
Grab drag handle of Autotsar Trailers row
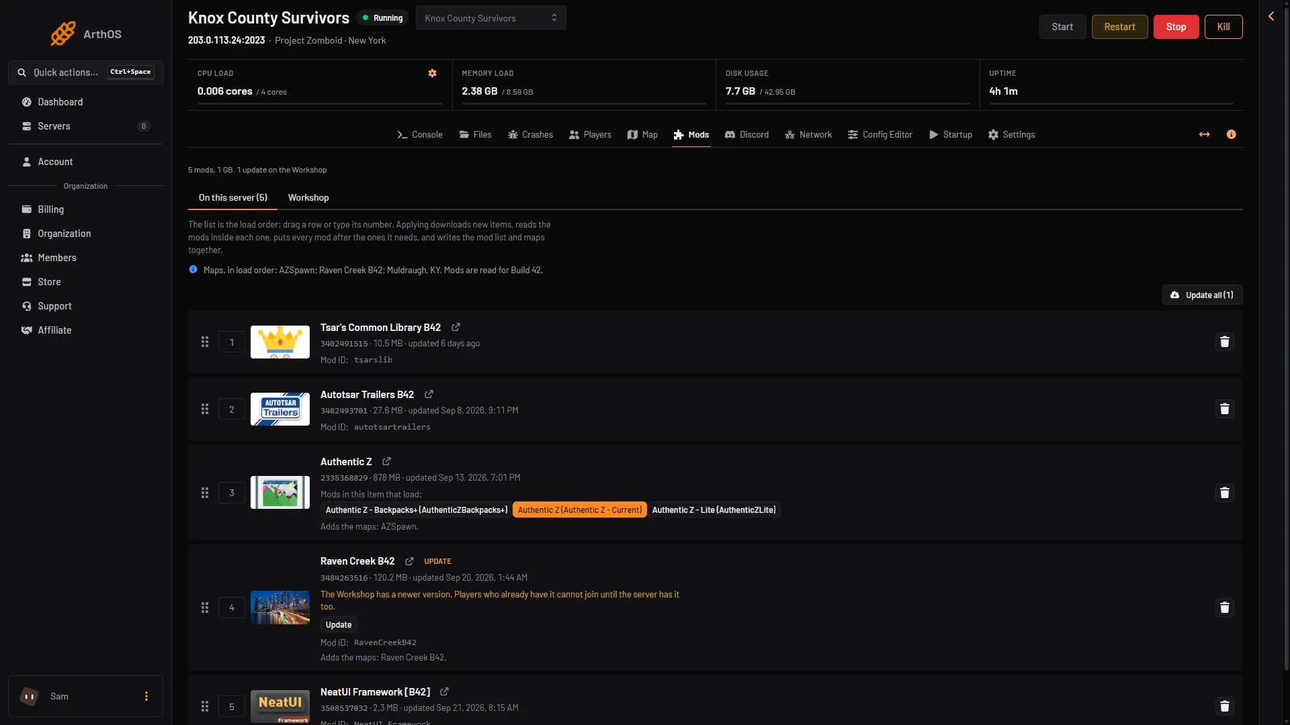click(x=205, y=409)
